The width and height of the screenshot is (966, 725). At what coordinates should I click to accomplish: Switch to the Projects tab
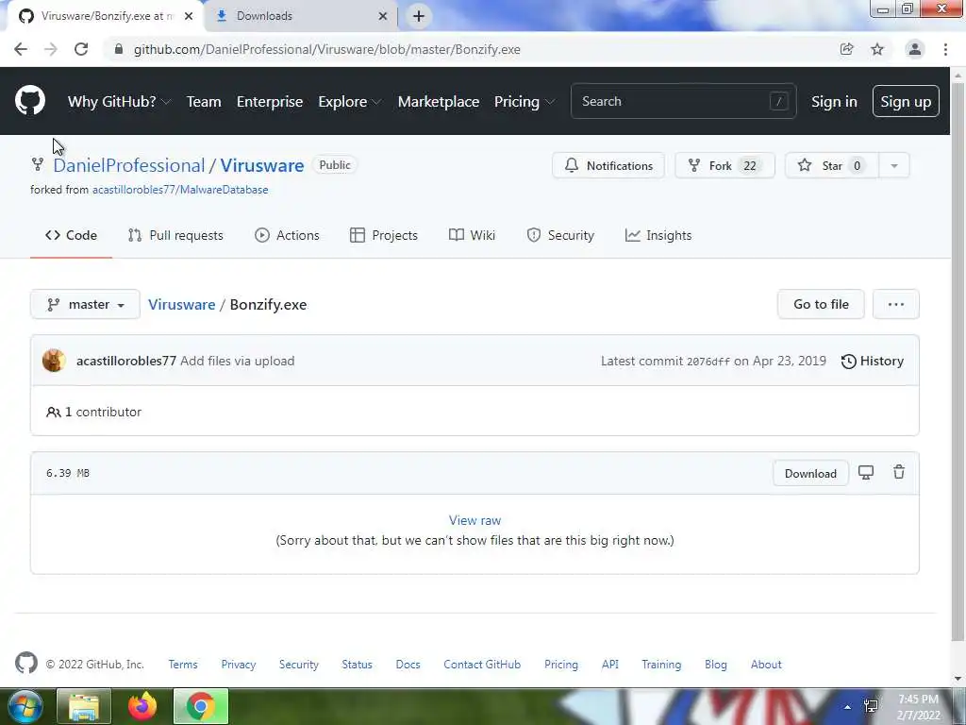[384, 235]
